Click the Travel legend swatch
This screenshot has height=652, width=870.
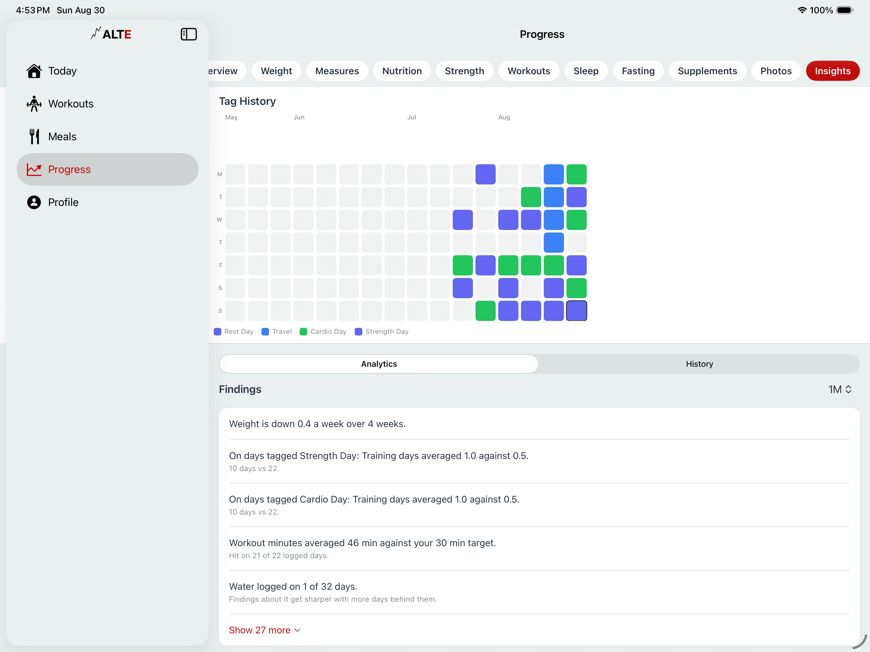pyautogui.click(x=265, y=332)
